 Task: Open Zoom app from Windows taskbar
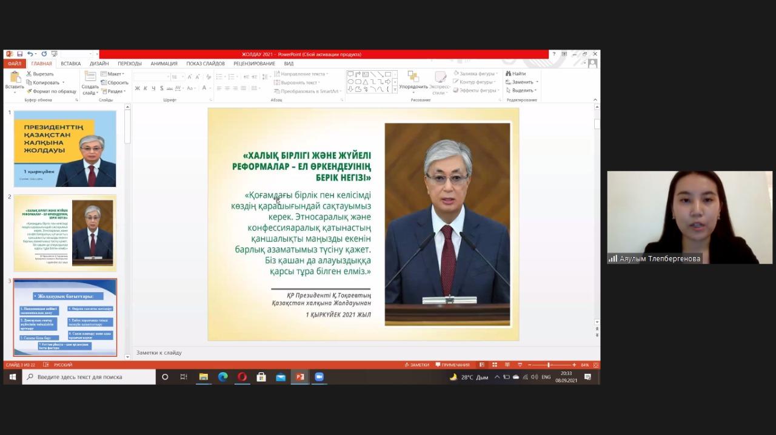pos(319,377)
